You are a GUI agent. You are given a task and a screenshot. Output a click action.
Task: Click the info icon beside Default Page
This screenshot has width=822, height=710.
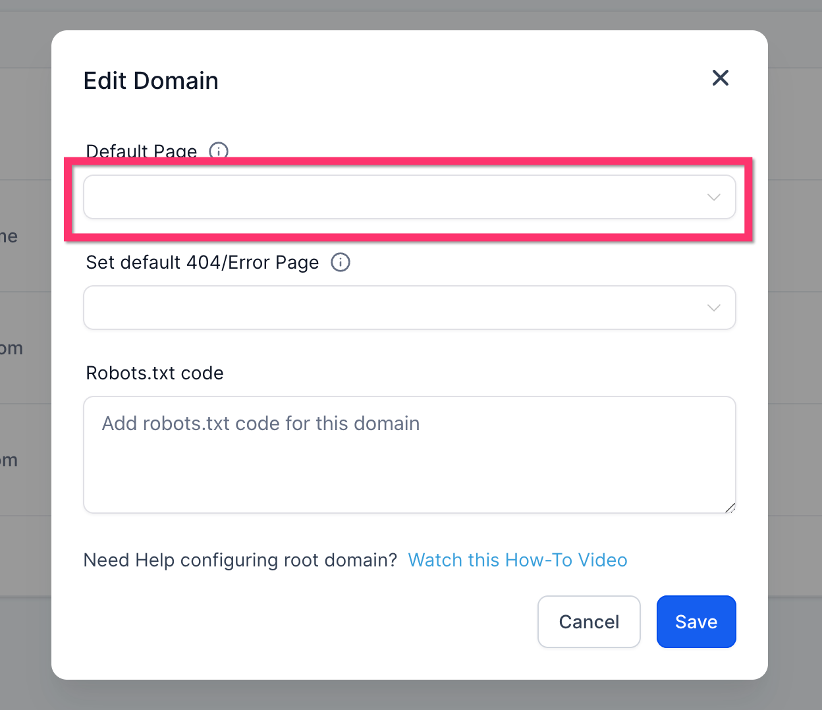(219, 151)
